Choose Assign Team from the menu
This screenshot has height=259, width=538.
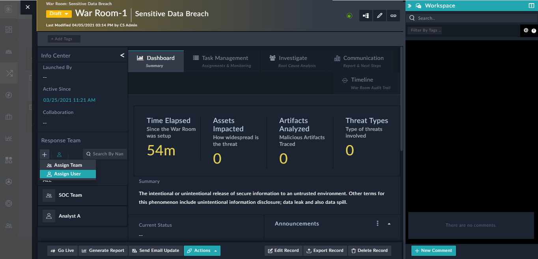[x=67, y=165]
